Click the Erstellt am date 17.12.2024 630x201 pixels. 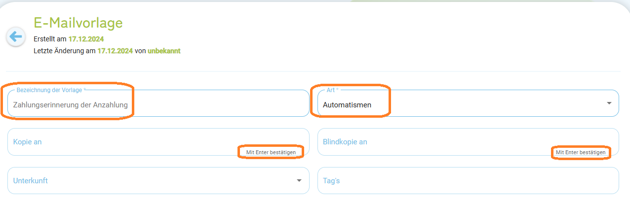(86, 38)
